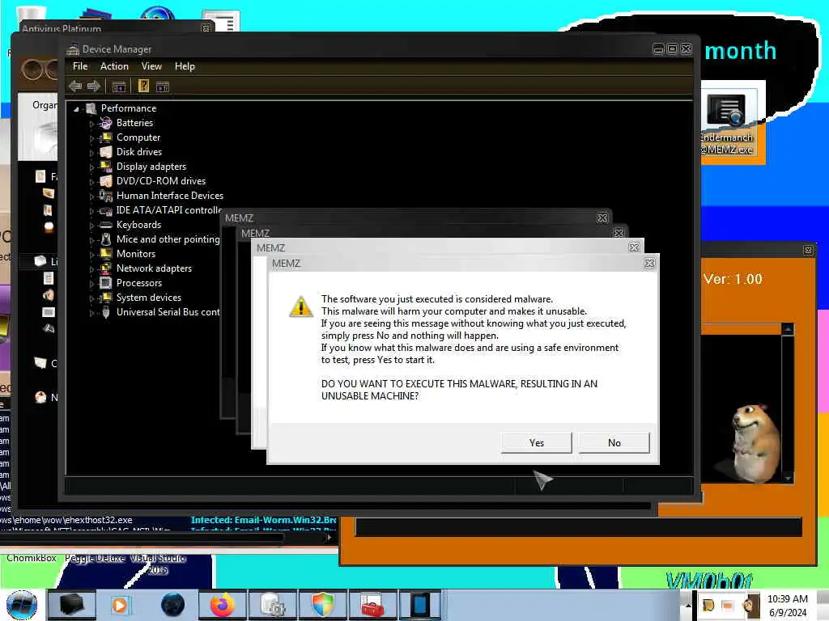Open the Action menu in Device Manager
The height and width of the screenshot is (621, 829).
[115, 66]
